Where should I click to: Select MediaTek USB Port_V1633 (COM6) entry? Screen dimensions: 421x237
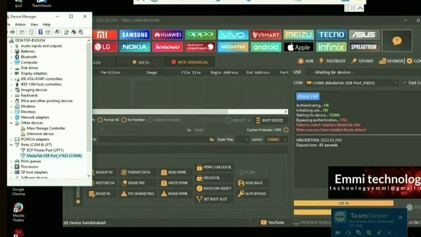pos(54,156)
